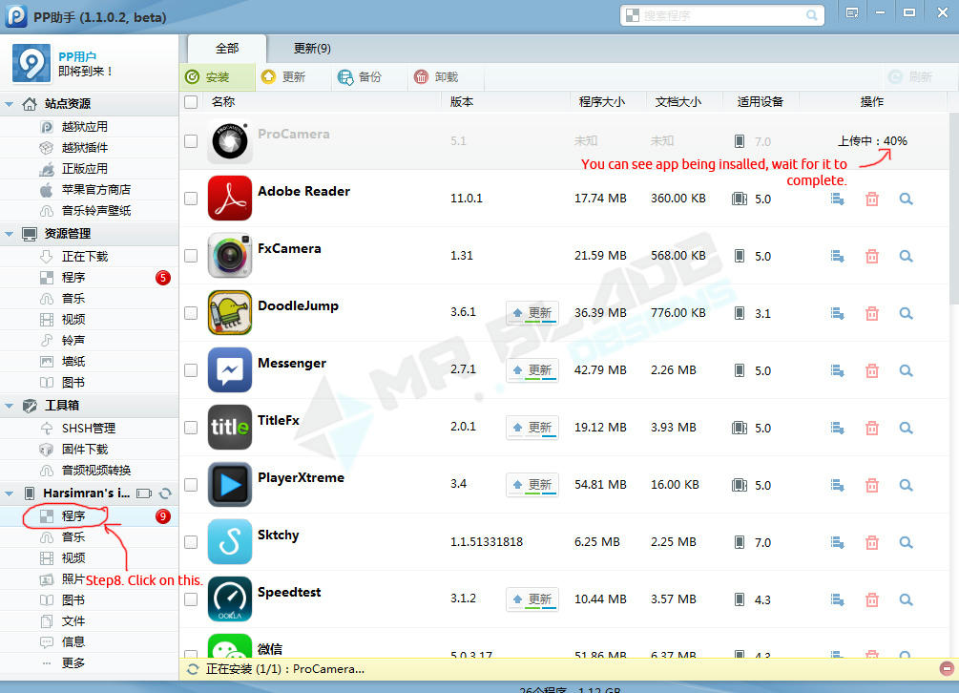Click the PlayerXtreme app icon
Screen dimensions: 959x693
tap(229, 484)
